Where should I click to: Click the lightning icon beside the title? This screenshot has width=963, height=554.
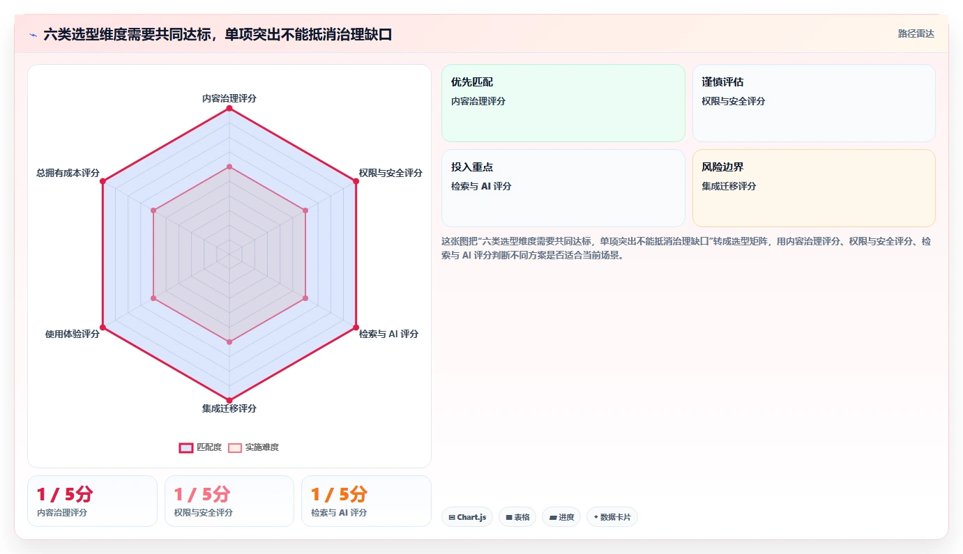tap(33, 34)
